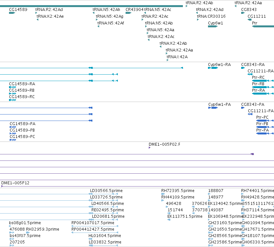Select the HL01604.5prime EST label
The height and width of the screenshot is (247, 274).
(x=105, y=236)
